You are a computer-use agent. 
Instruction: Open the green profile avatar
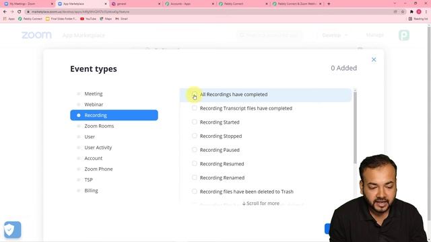pos(404,35)
